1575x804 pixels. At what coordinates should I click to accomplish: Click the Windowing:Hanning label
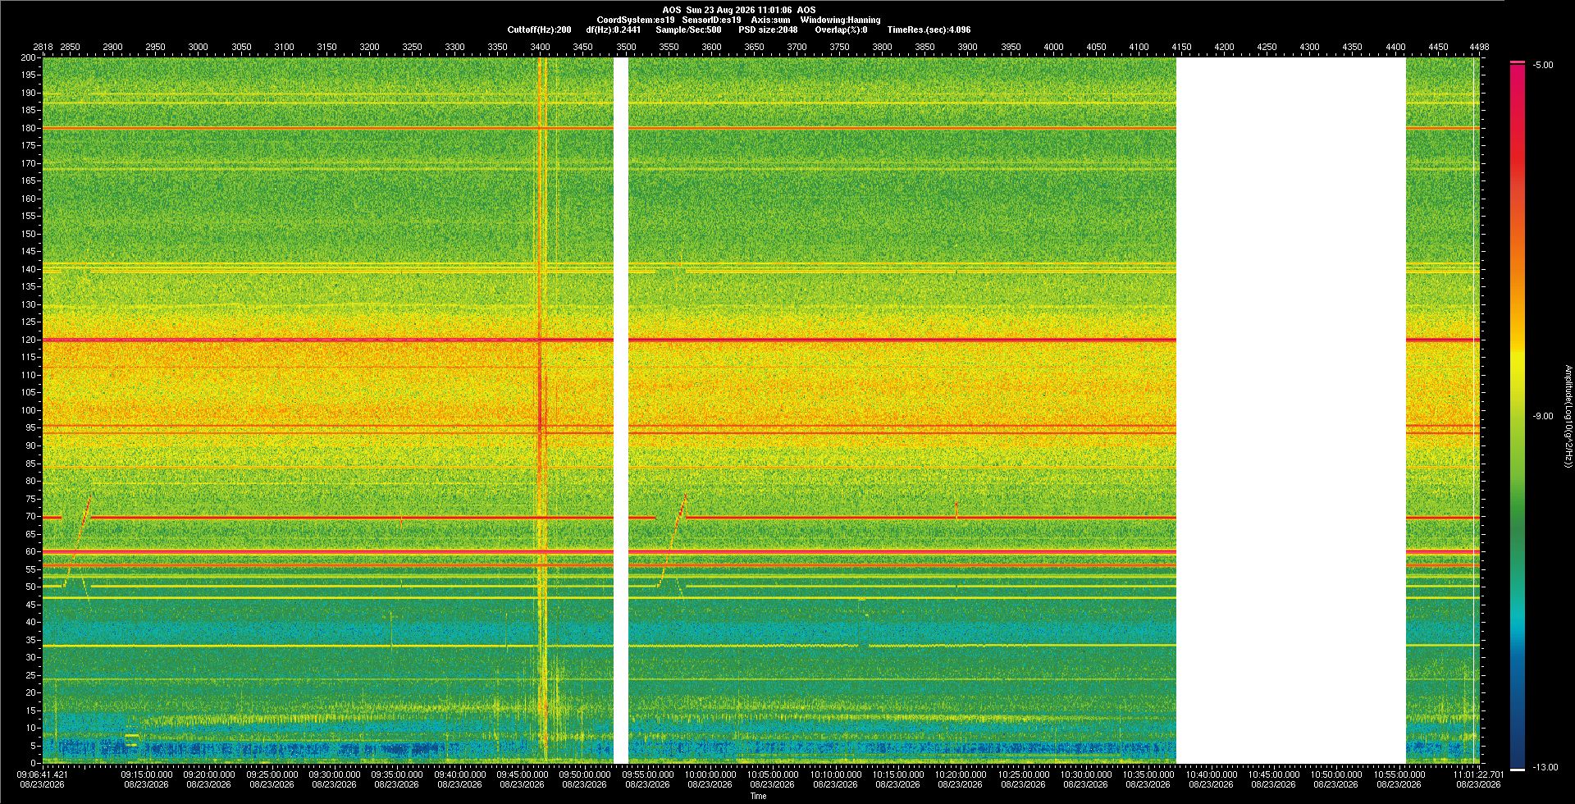(x=840, y=20)
